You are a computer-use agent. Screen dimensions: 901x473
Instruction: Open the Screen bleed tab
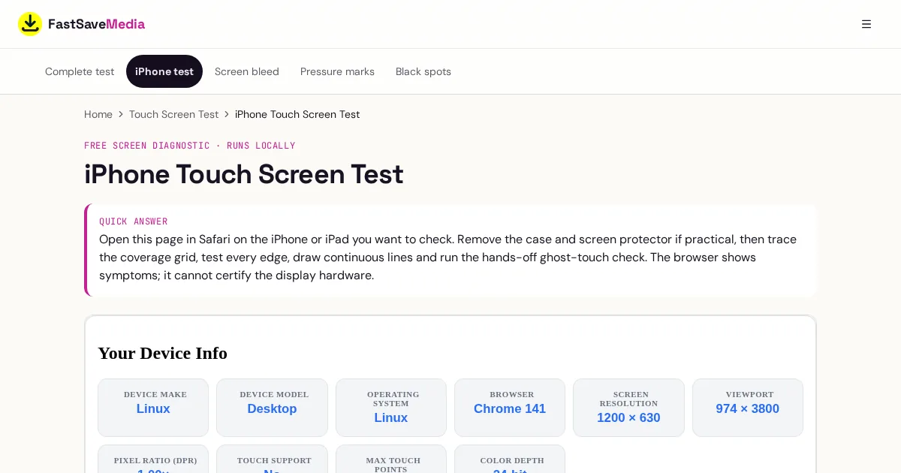pyautogui.click(x=247, y=71)
